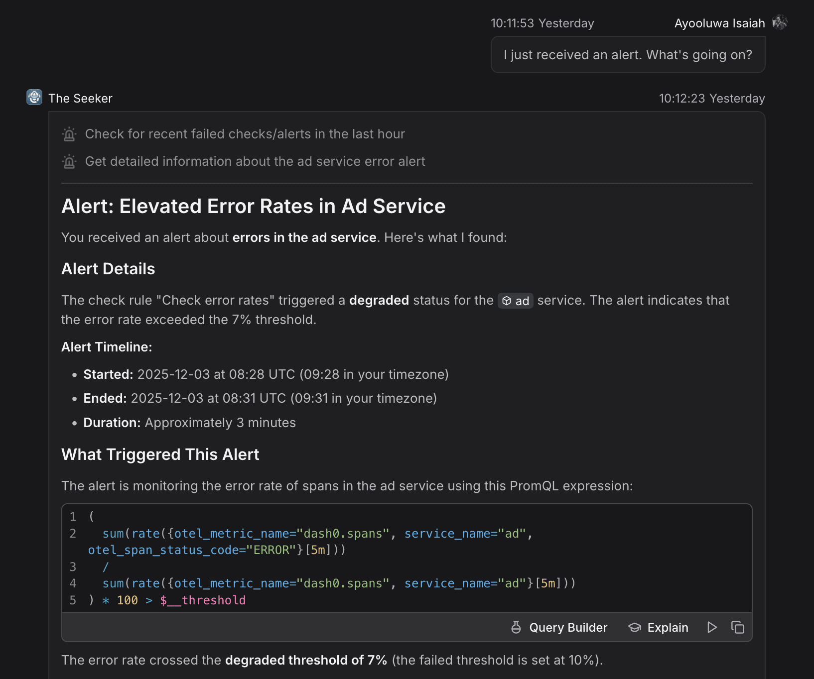This screenshot has width=814, height=679.
Task: Expand 'Get detailed information about the ad service' step
Action: pos(255,161)
